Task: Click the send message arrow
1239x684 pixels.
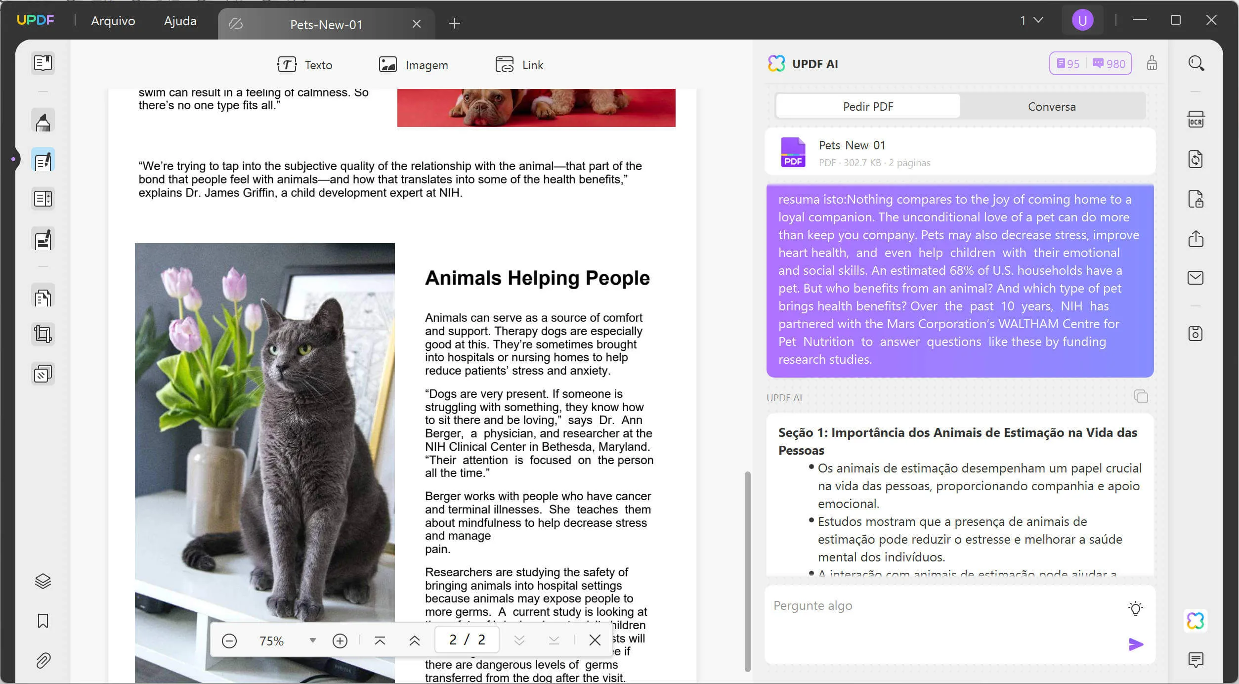Action: pos(1136,644)
